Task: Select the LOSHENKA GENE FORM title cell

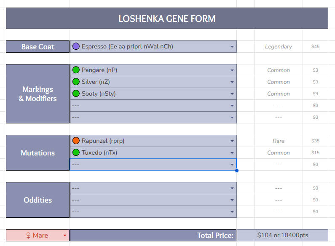Action: pyautogui.click(x=167, y=19)
